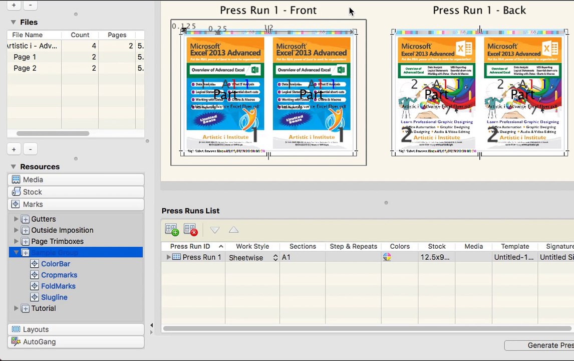Collapse the Files section
Screen dimensions: 574x361
pyautogui.click(x=13, y=22)
